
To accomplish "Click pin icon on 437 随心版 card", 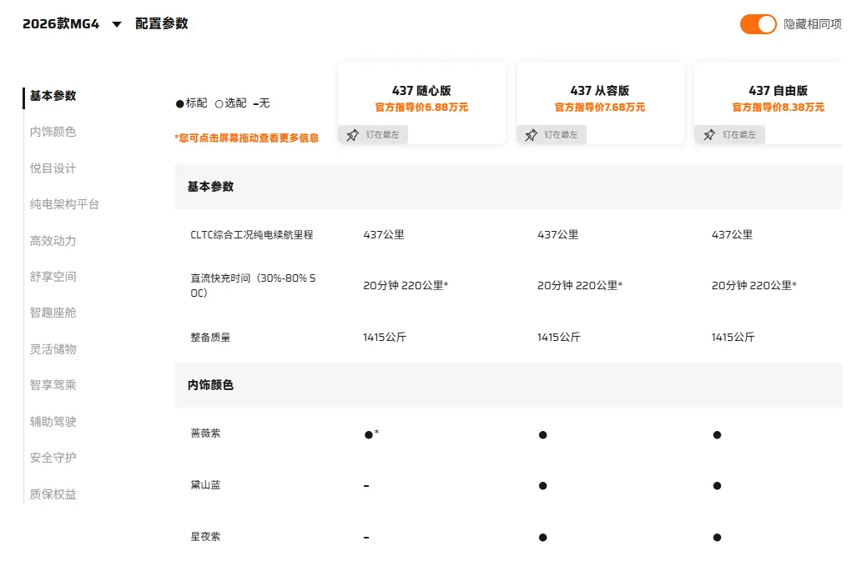I will coord(352,135).
